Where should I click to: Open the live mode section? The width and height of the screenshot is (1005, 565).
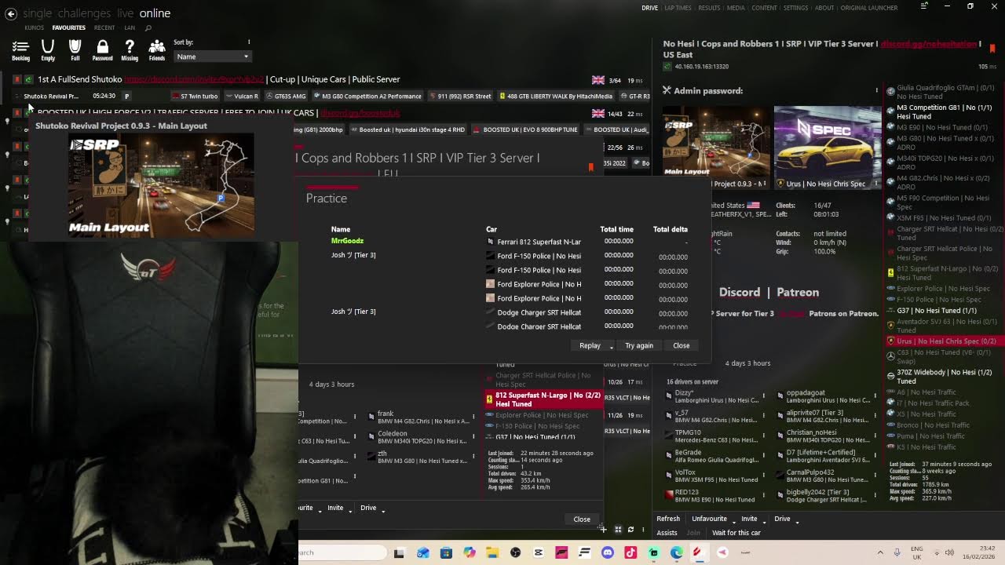(125, 13)
